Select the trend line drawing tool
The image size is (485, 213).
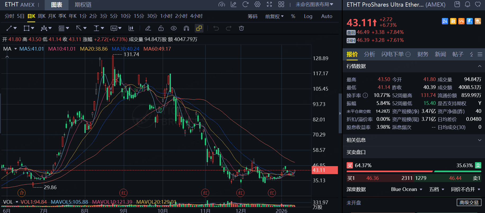pos(9,28)
